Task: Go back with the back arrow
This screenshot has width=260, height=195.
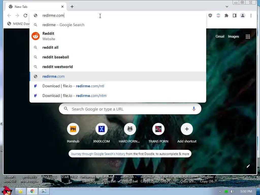Action: [9, 15]
